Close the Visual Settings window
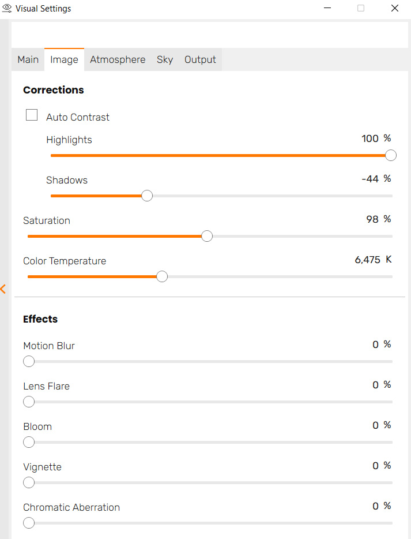The width and height of the screenshot is (411, 539). tap(395, 9)
